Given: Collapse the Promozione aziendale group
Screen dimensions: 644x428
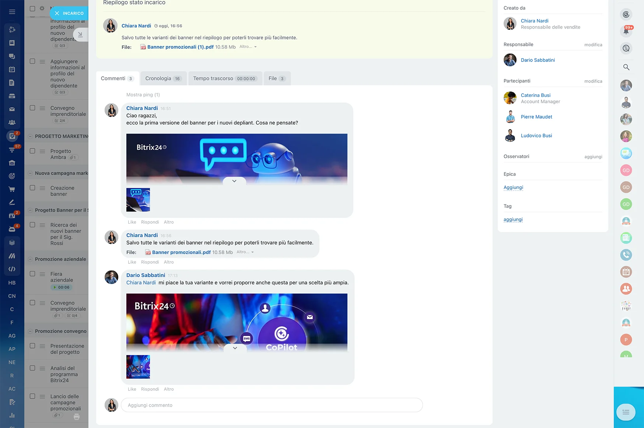Looking at the screenshot, I should (30, 259).
